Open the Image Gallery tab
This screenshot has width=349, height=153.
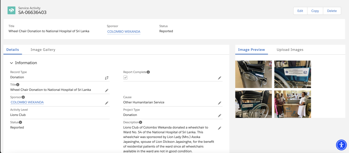pos(43,50)
